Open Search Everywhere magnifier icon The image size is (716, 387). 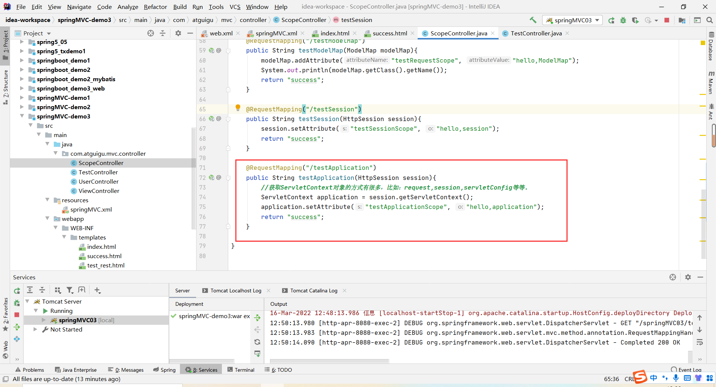coord(710,20)
